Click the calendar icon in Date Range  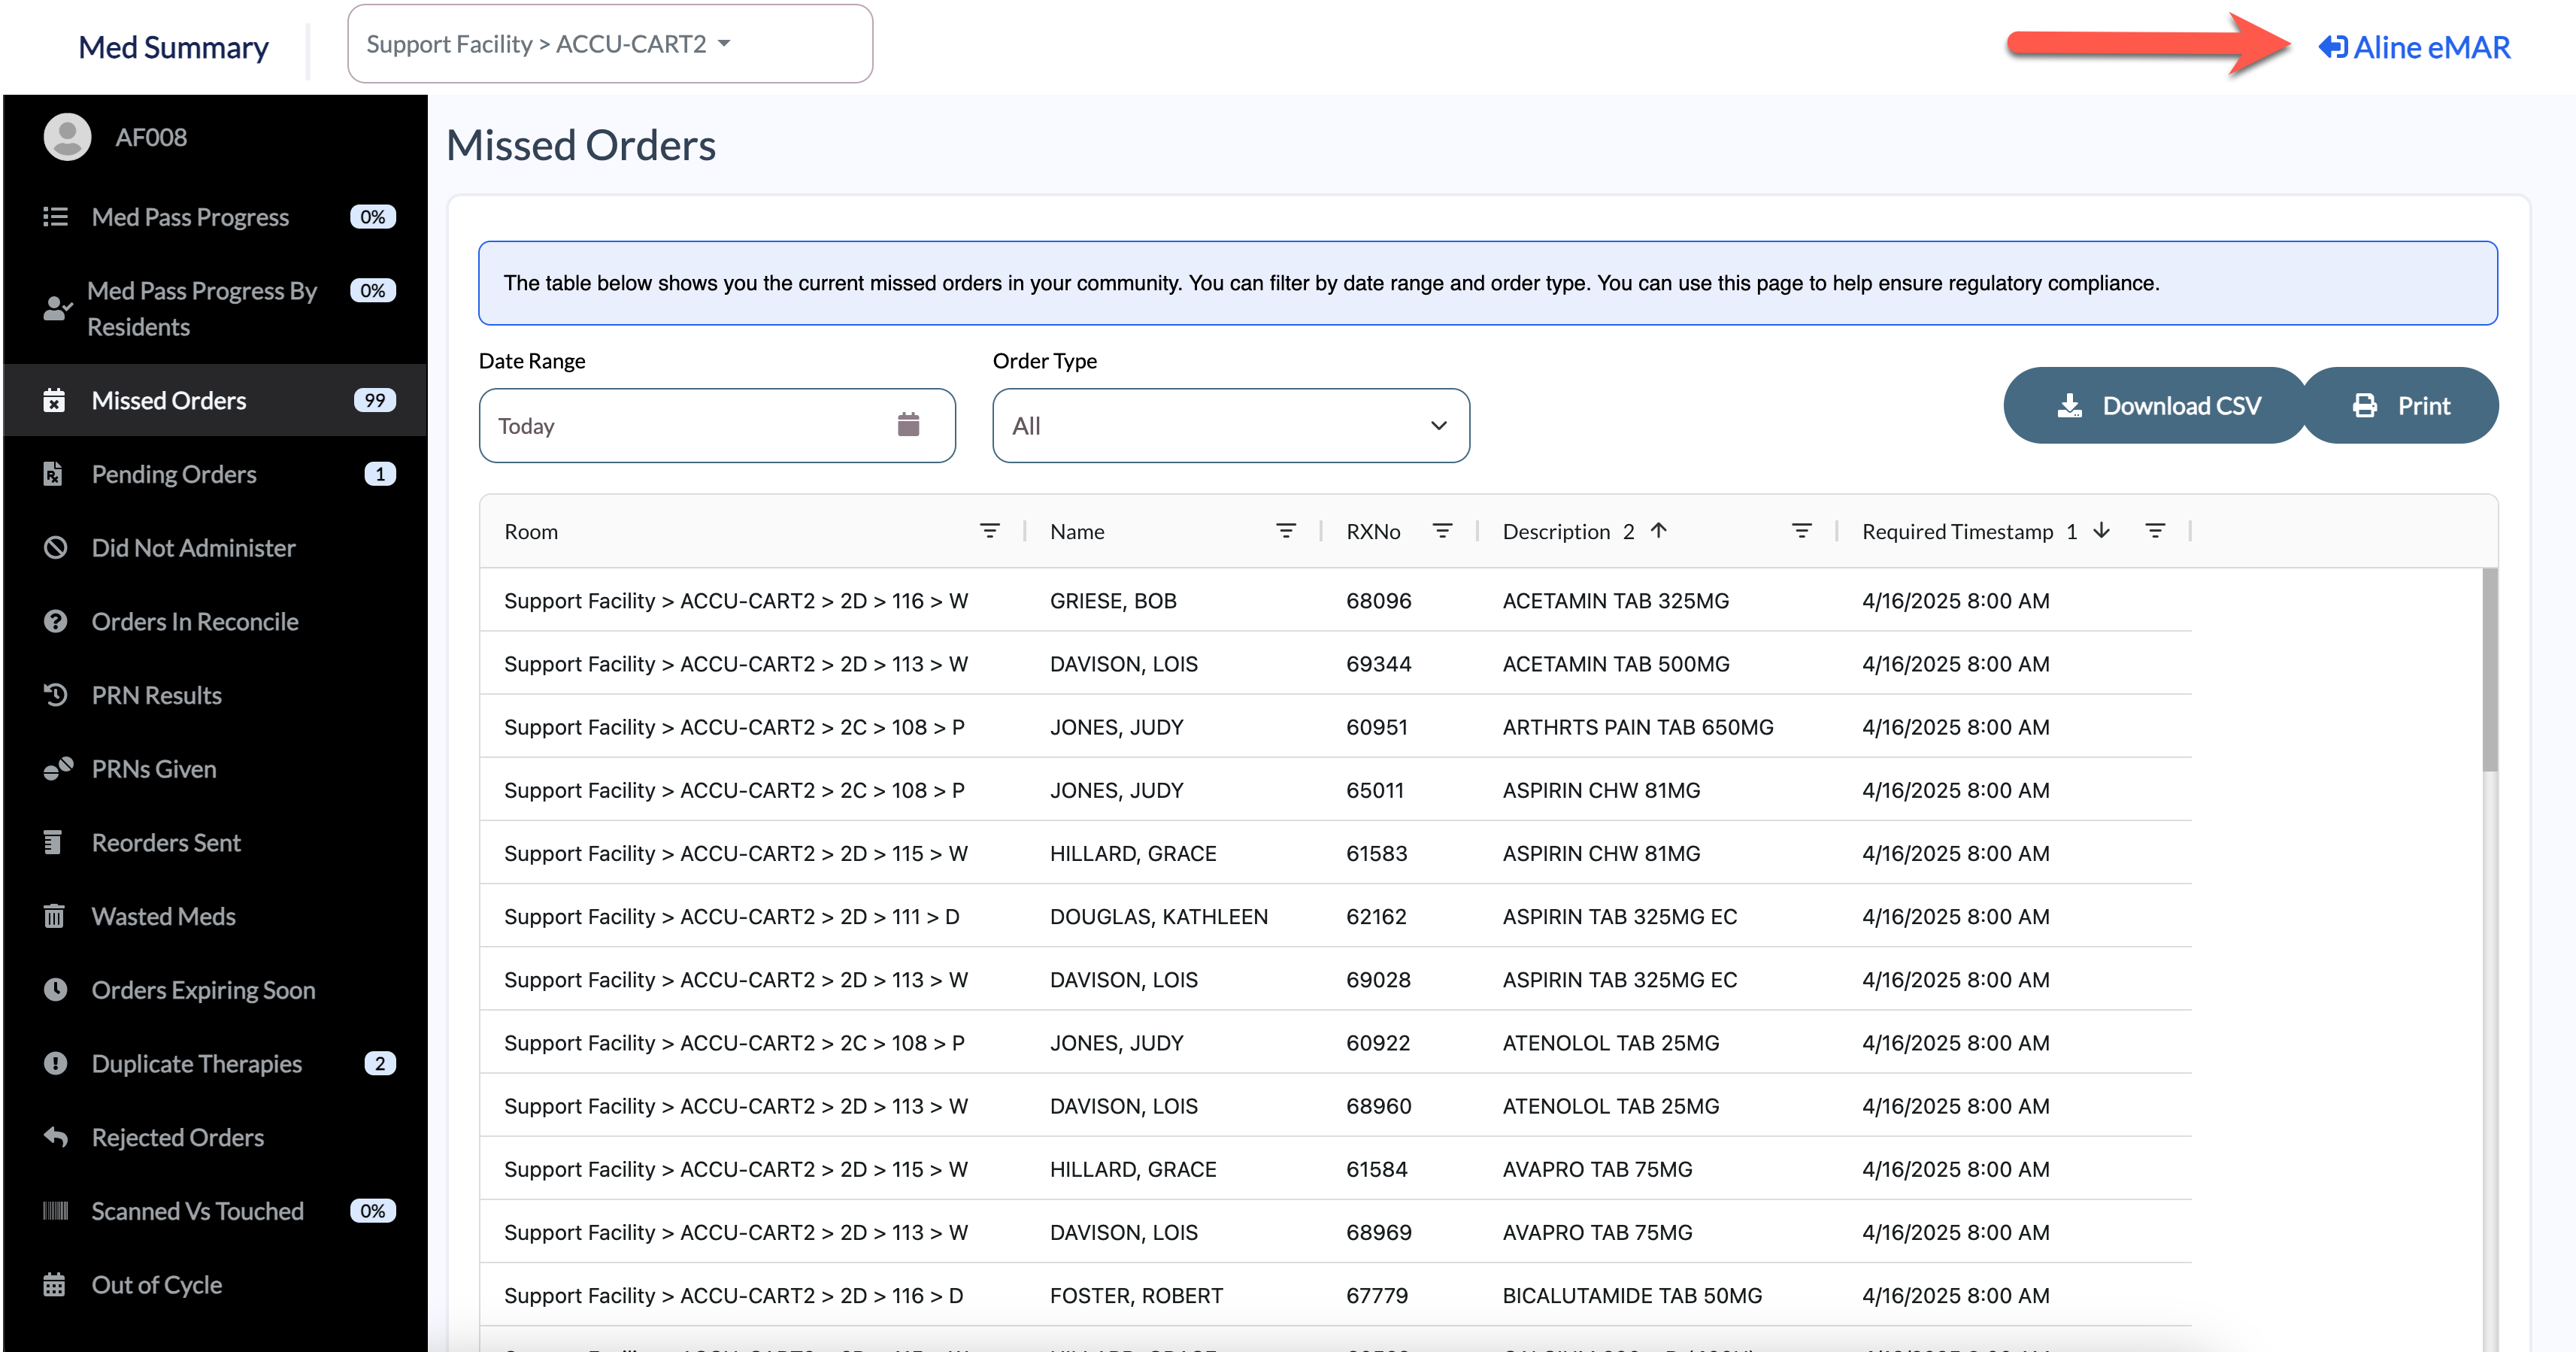(x=907, y=425)
